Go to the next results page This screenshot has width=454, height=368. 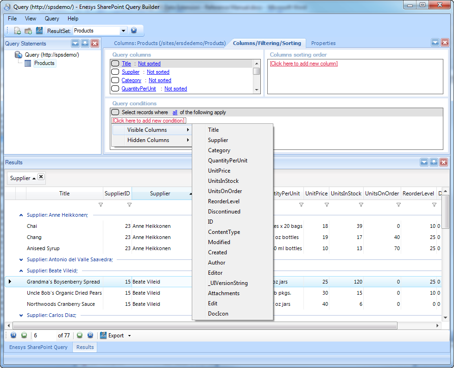[80, 335]
